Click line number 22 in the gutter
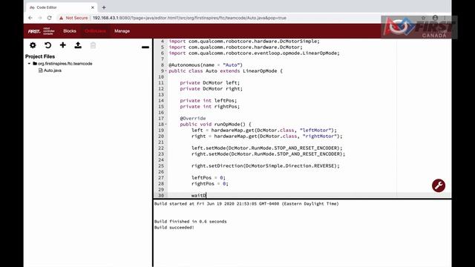The width and height of the screenshot is (475, 267). [161, 148]
